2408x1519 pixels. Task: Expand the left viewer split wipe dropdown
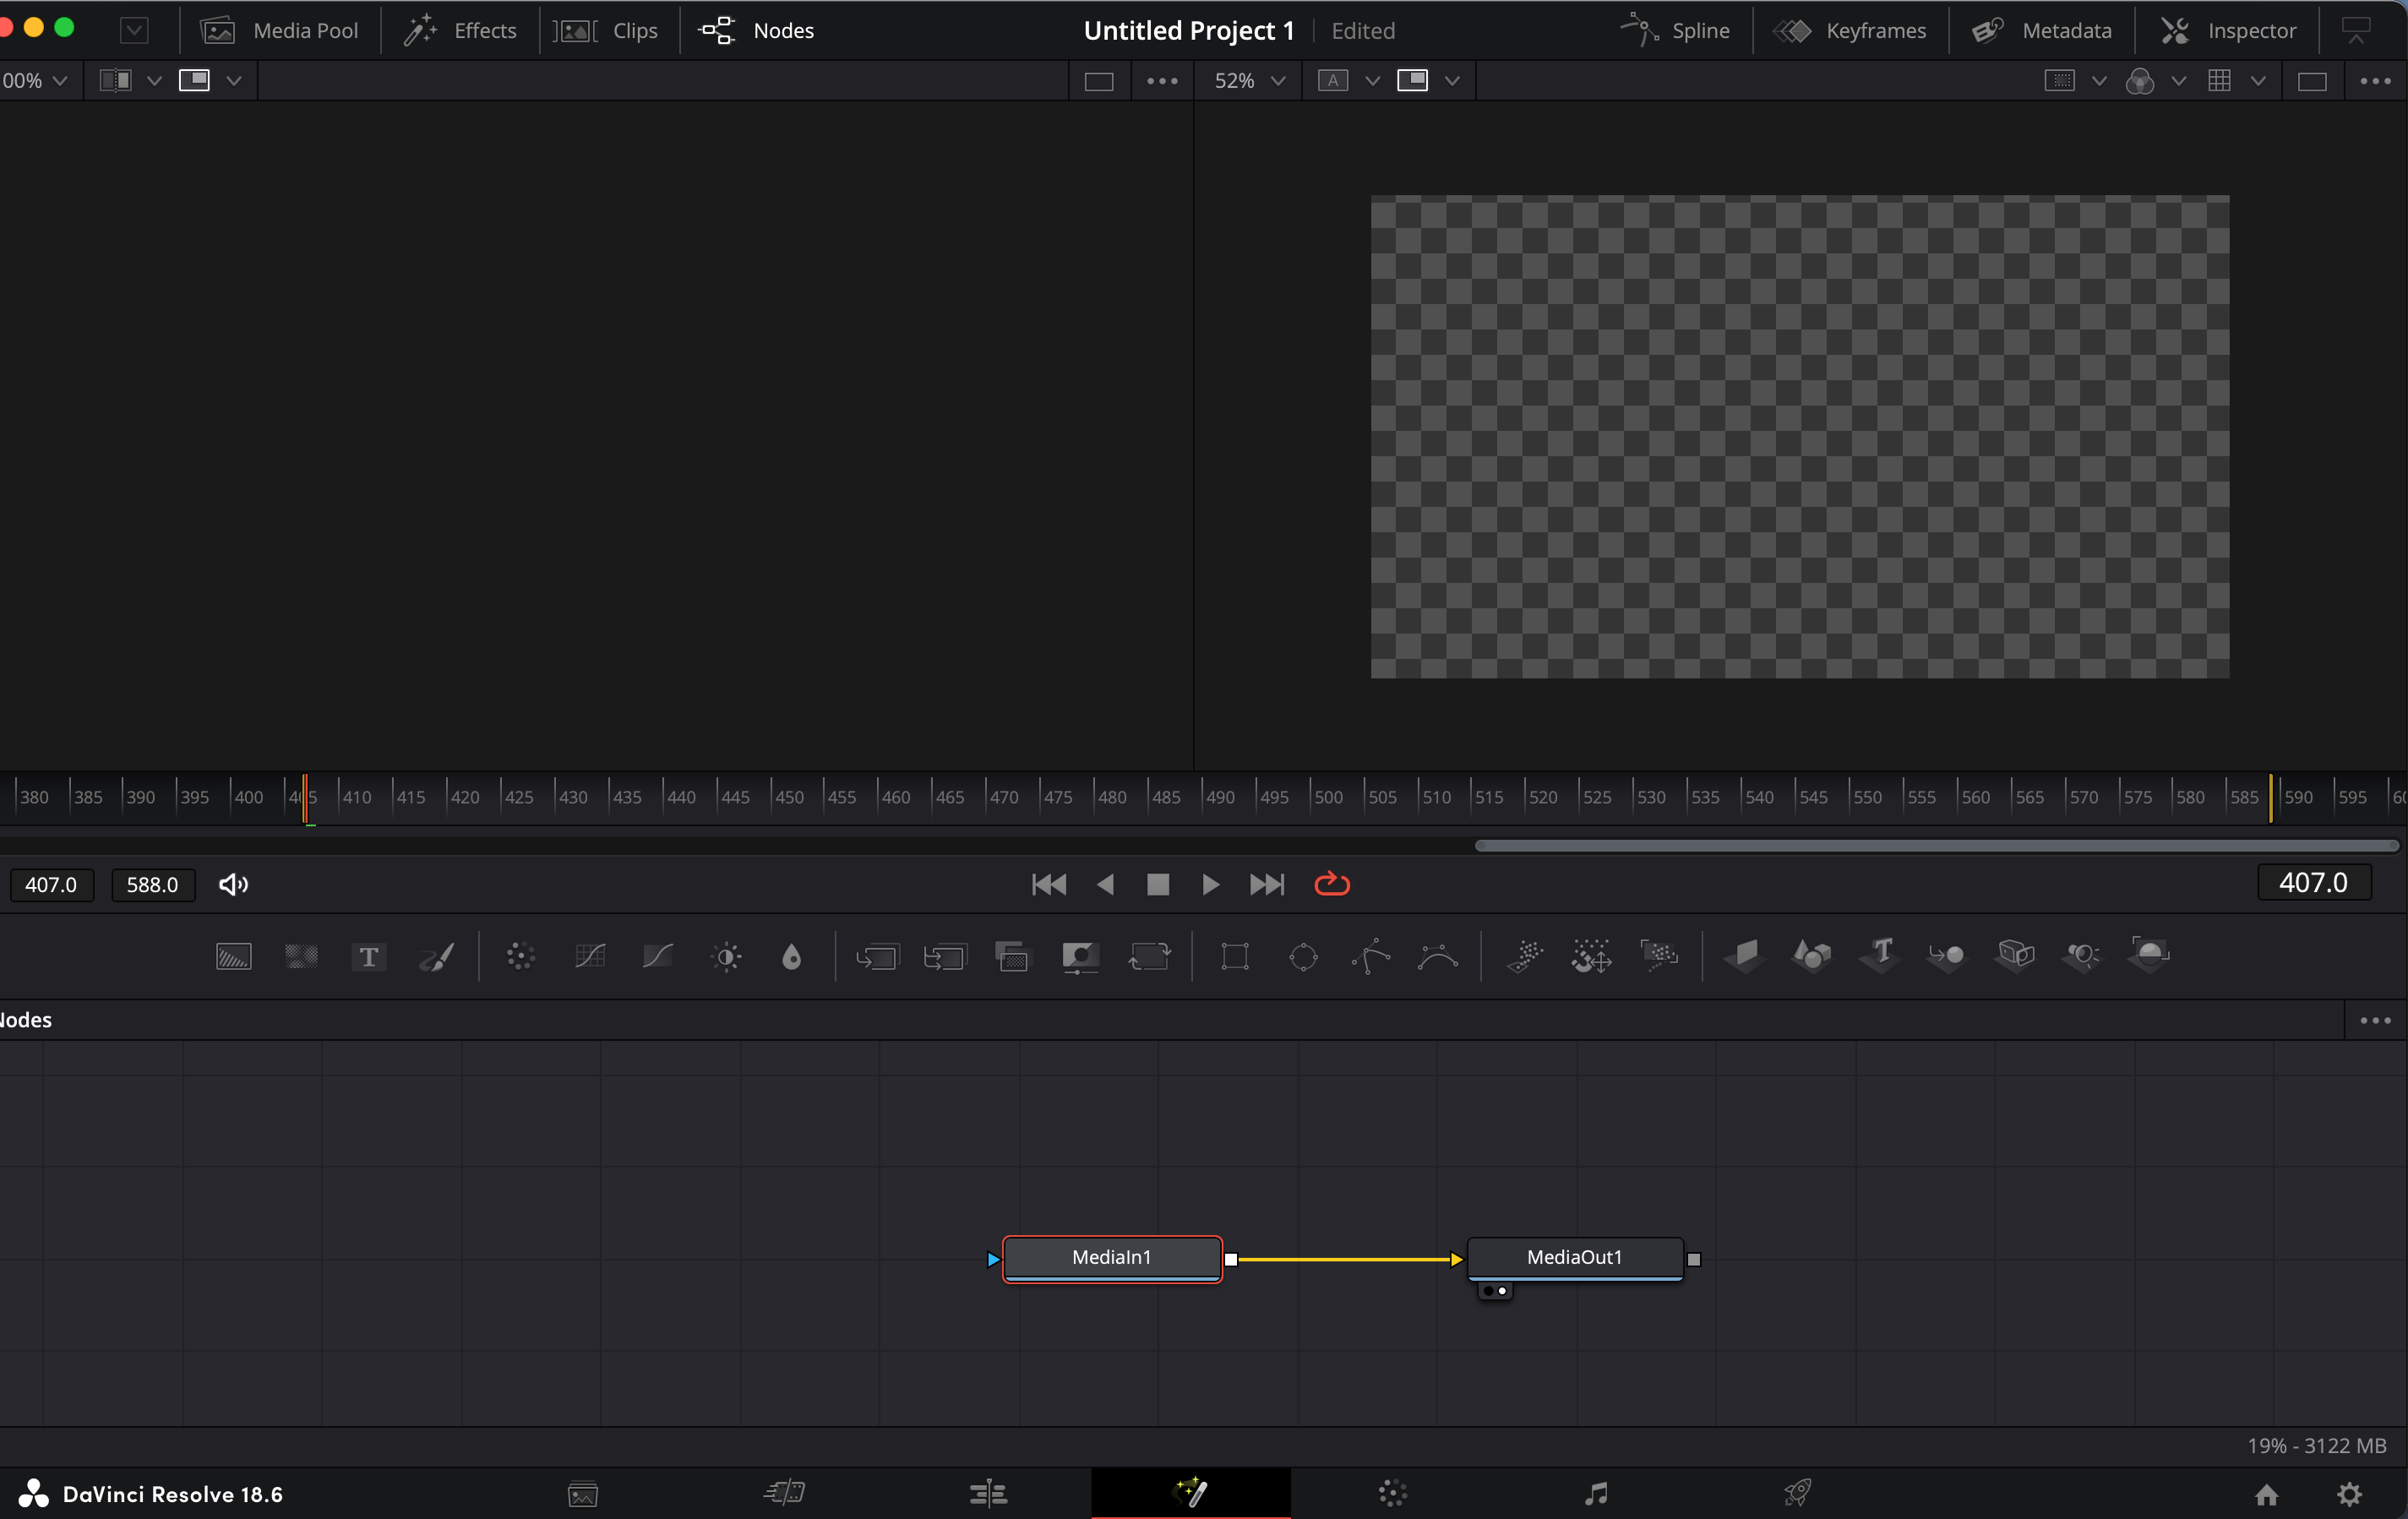click(154, 81)
